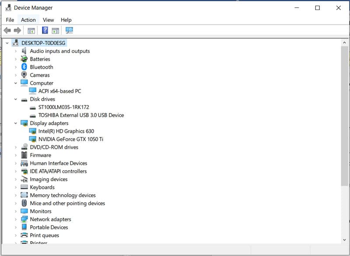Select the ST1000LM035-1RK172 disk drive icon

point(33,107)
